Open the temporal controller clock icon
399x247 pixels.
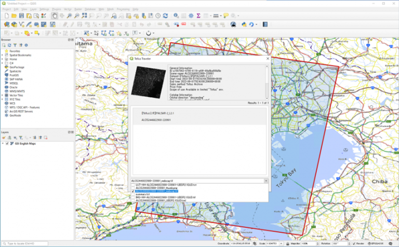158,16
